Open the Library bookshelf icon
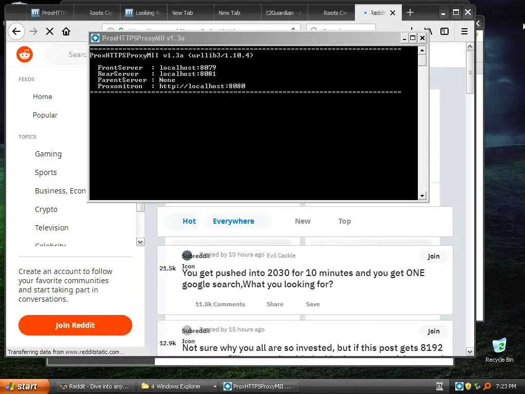Viewport: 525px width, 394px height. pos(429,31)
